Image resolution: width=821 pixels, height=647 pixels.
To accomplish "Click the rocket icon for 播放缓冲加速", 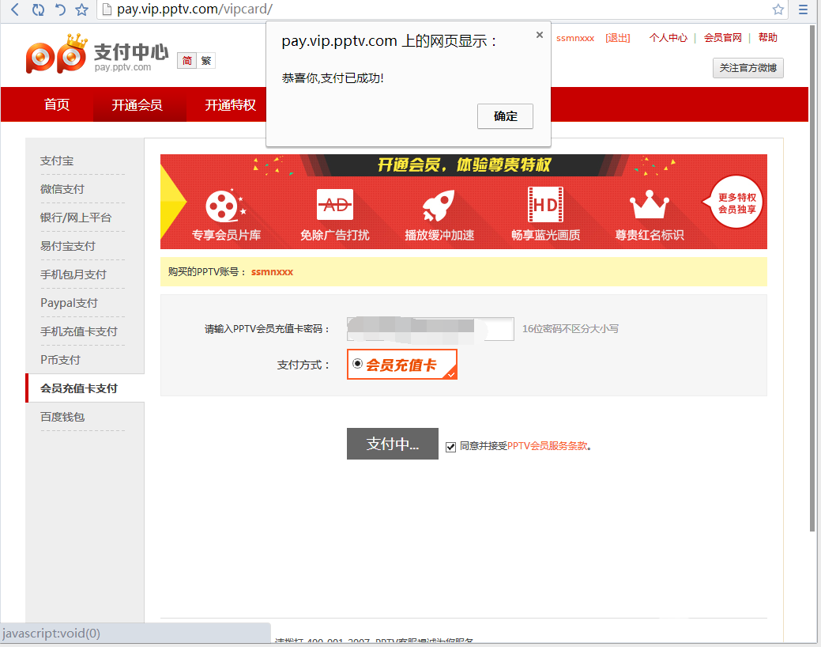I will (439, 206).
